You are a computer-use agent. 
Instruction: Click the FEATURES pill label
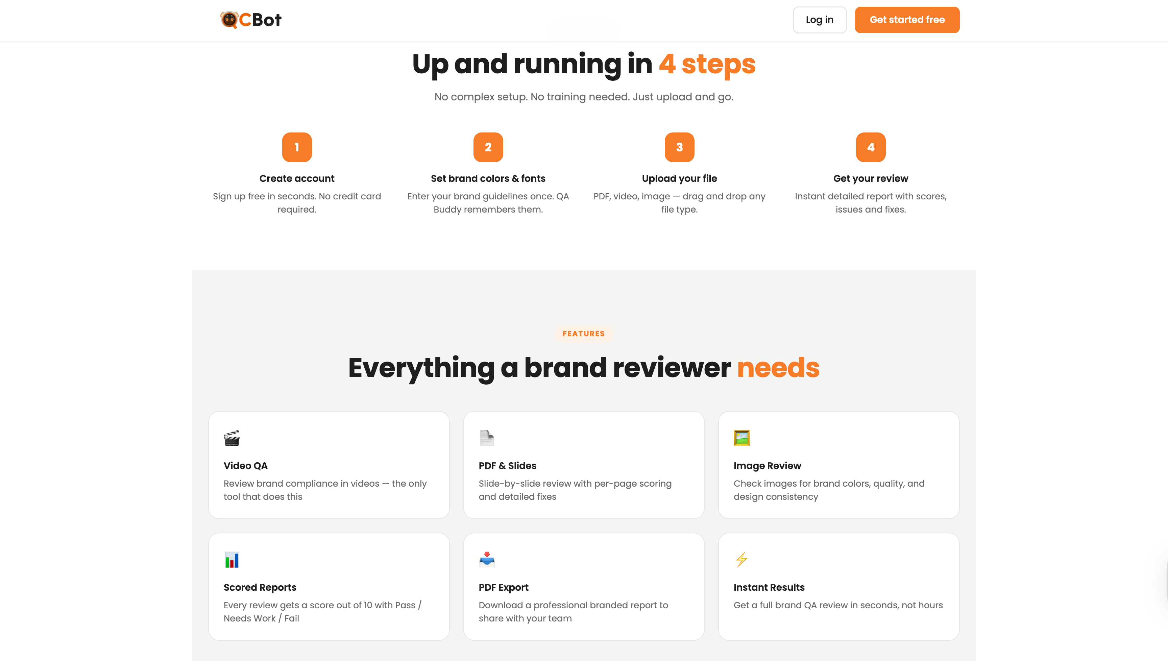[x=583, y=334]
